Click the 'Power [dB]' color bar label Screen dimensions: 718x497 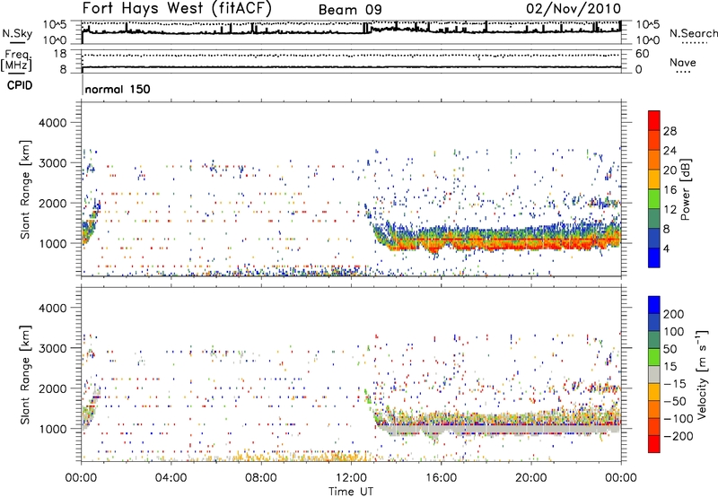point(685,189)
